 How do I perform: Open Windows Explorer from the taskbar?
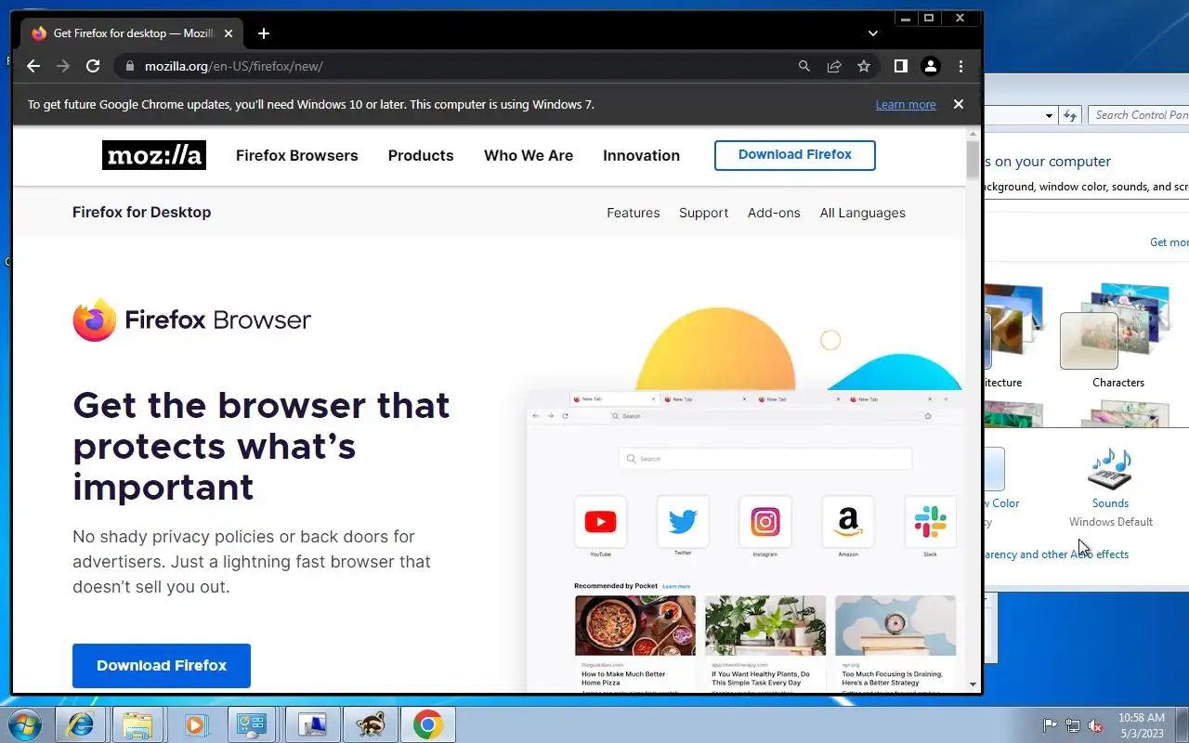coord(137,724)
